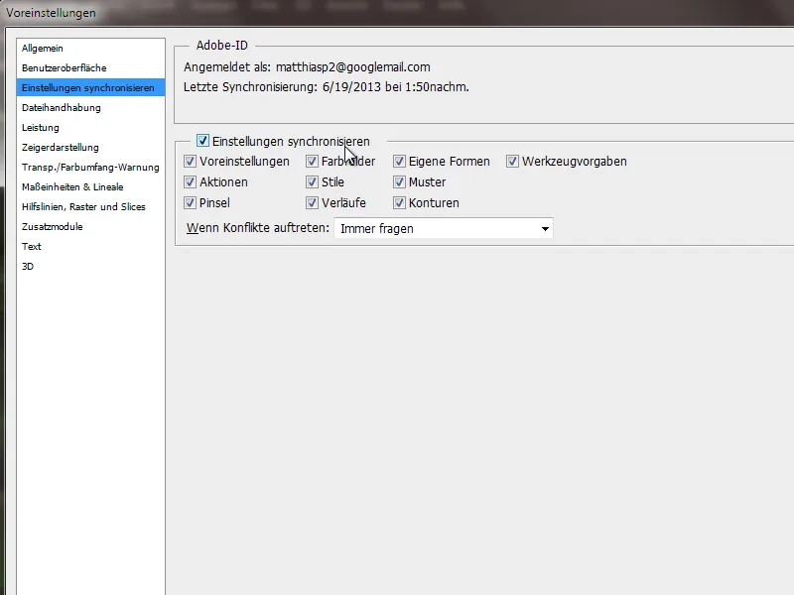Screen dimensions: 794x595
Task: Disable syncing of Pinsel
Action: (190, 203)
